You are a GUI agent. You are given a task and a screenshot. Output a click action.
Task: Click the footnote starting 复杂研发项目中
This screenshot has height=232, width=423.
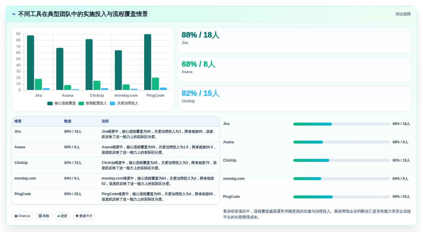(x=317, y=214)
